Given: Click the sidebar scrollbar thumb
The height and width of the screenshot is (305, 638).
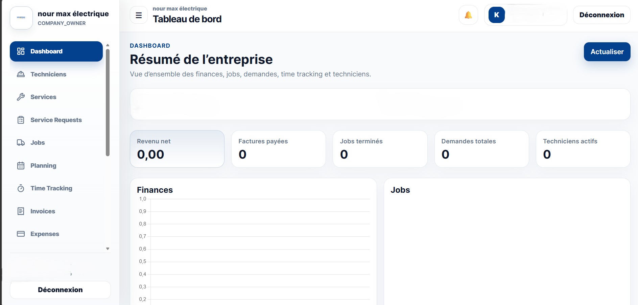Looking at the screenshot, I should pos(108,103).
